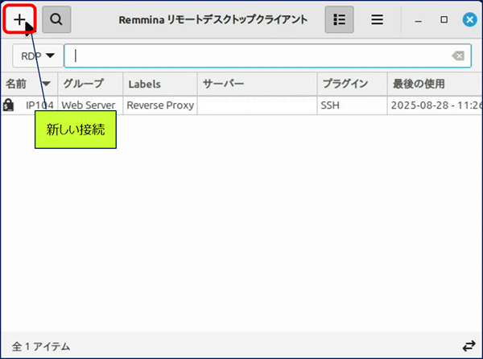Sort by the プラグイン column header

coord(352,84)
